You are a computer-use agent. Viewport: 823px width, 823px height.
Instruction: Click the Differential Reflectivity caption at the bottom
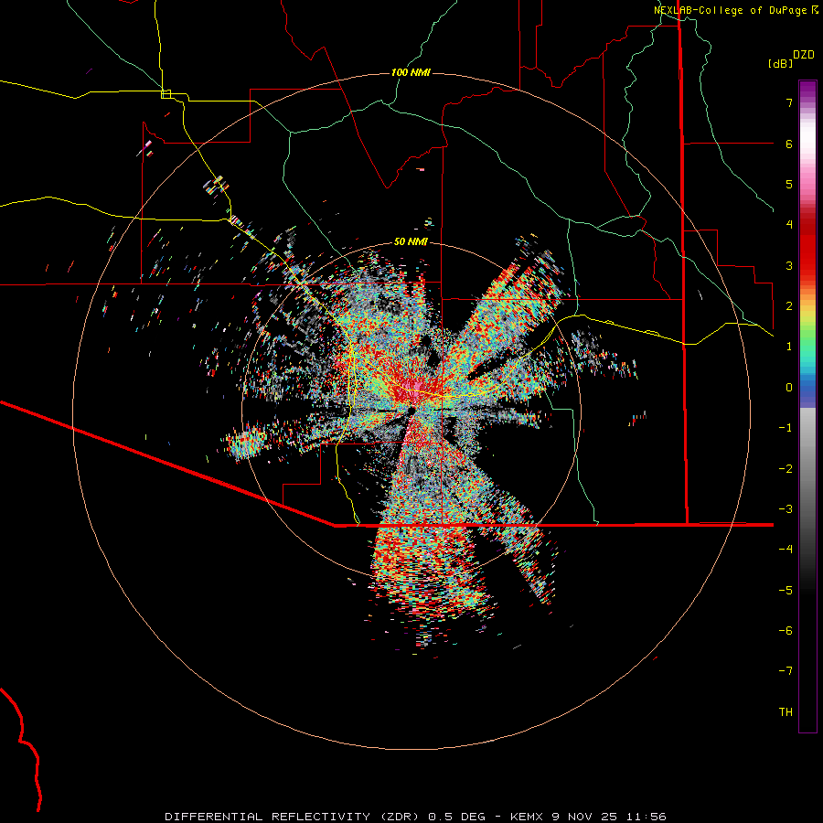point(415,817)
